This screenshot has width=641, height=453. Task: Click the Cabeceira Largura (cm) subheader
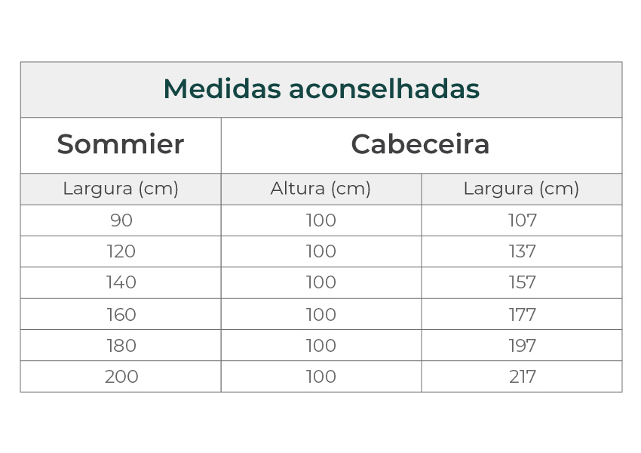tap(521, 189)
